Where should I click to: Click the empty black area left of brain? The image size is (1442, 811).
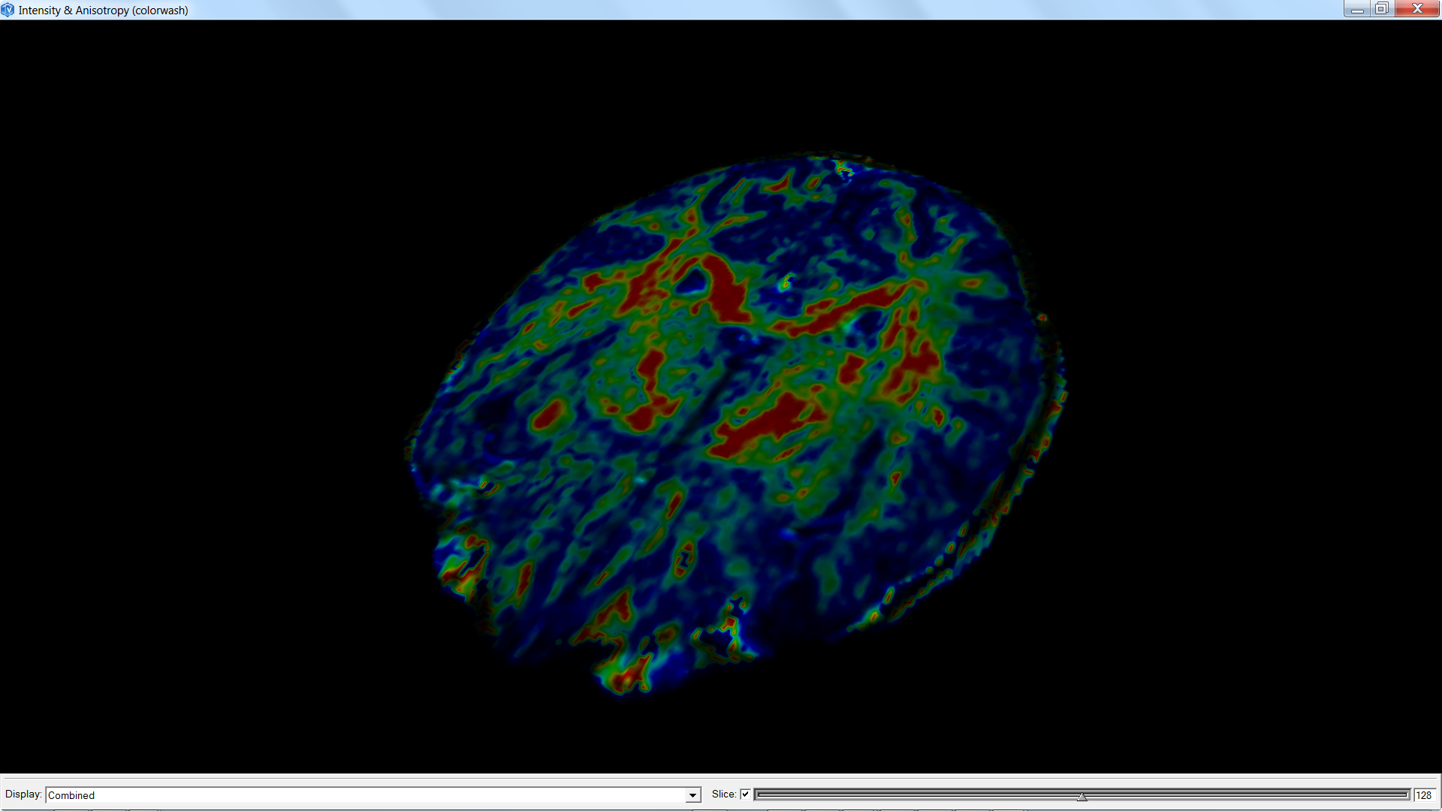(203, 405)
